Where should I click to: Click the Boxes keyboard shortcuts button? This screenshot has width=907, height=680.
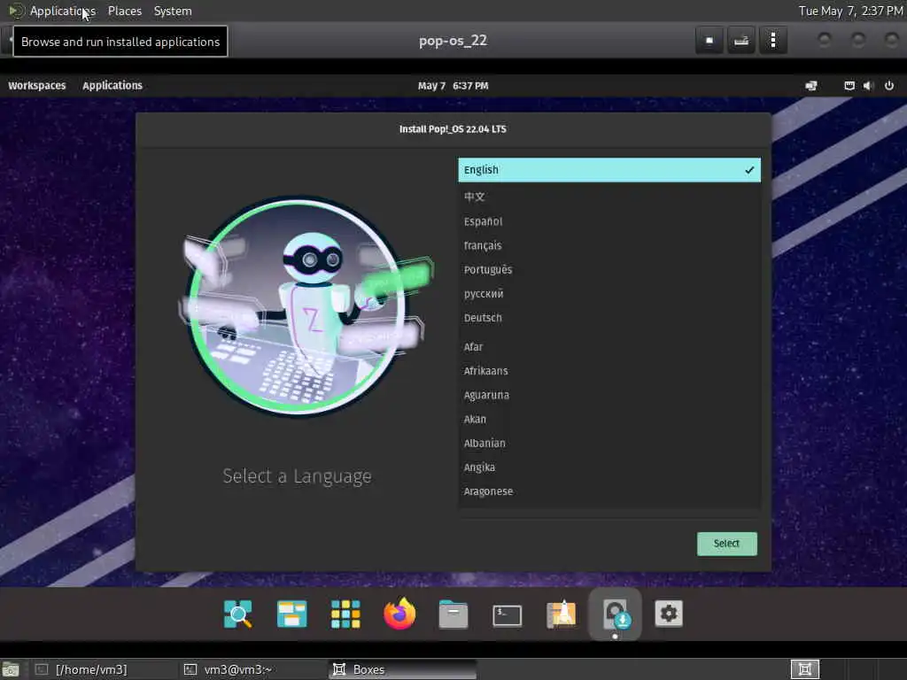pos(741,41)
